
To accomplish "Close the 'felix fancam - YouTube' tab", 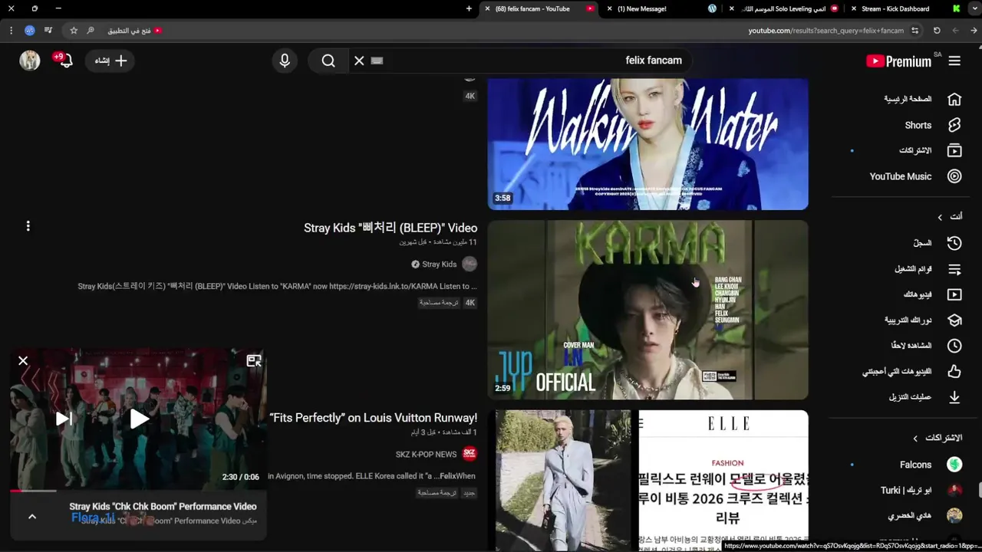I will point(488,8).
